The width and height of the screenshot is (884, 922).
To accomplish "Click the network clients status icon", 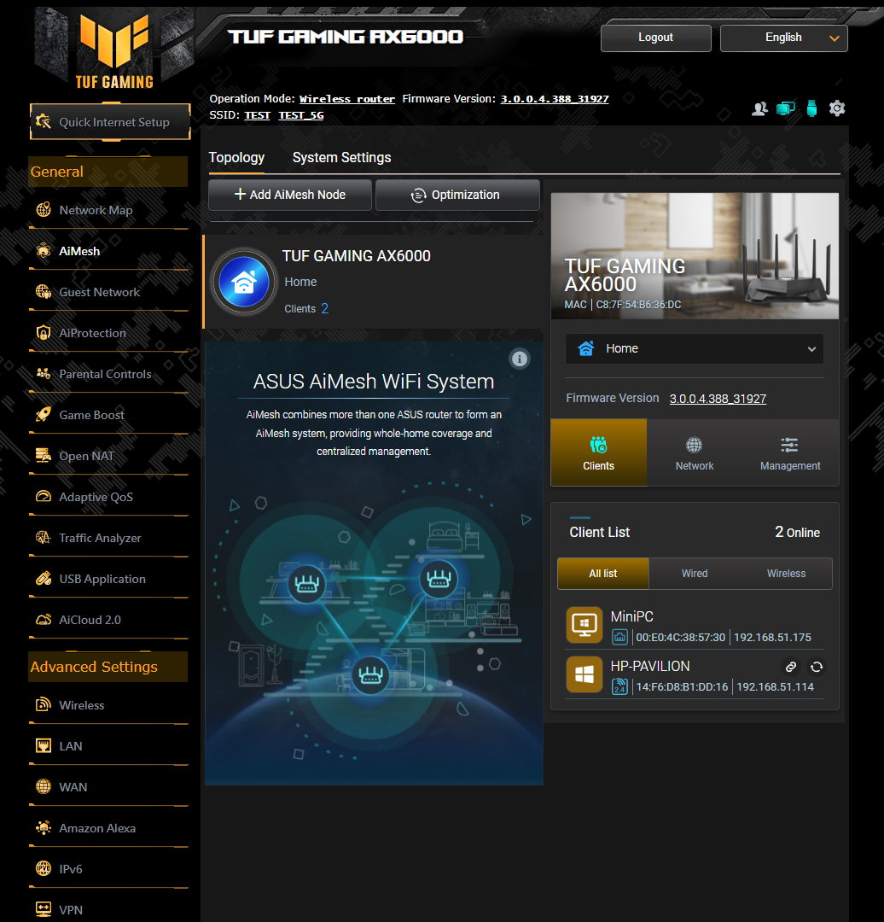I will click(786, 108).
